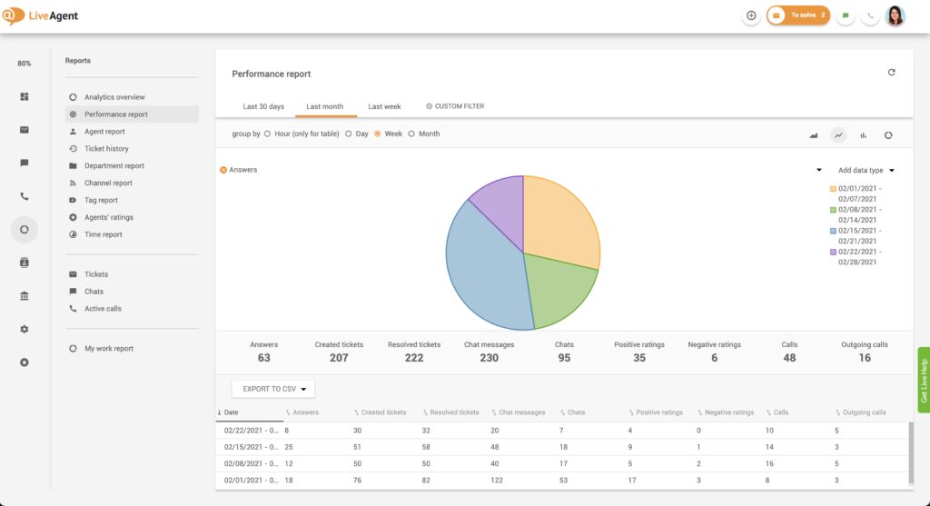Open the Add data type dropdown

pyautogui.click(x=866, y=170)
